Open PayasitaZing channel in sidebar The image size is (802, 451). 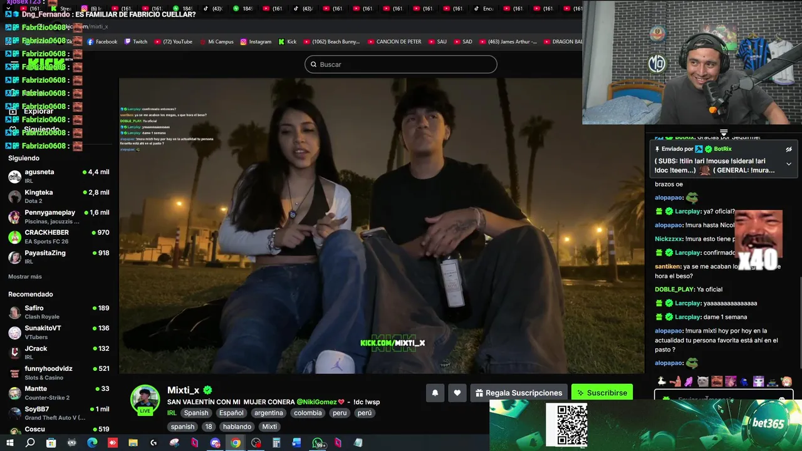[x=58, y=257]
